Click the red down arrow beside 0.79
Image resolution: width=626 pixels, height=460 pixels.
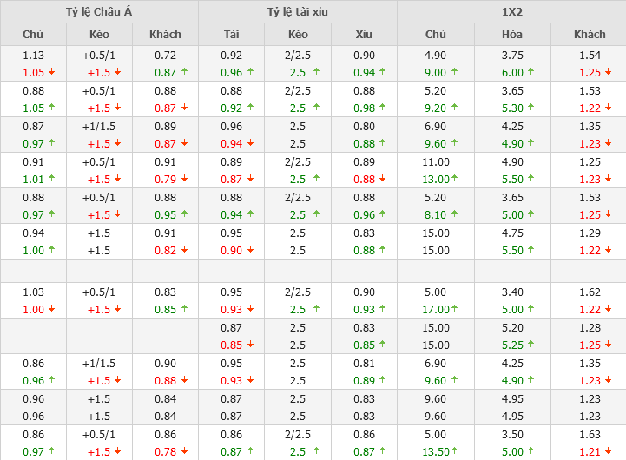click(x=186, y=179)
